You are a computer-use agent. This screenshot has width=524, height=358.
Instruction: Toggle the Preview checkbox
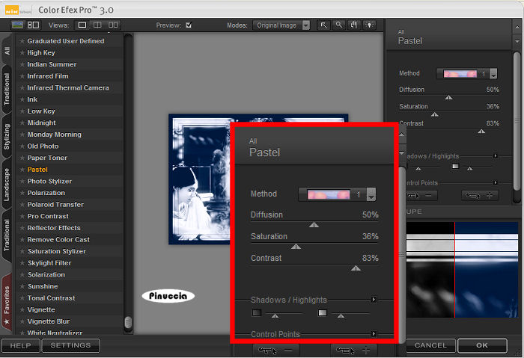pos(189,25)
